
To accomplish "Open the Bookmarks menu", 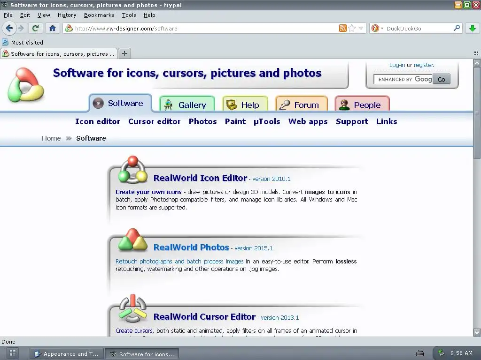I will (99, 15).
